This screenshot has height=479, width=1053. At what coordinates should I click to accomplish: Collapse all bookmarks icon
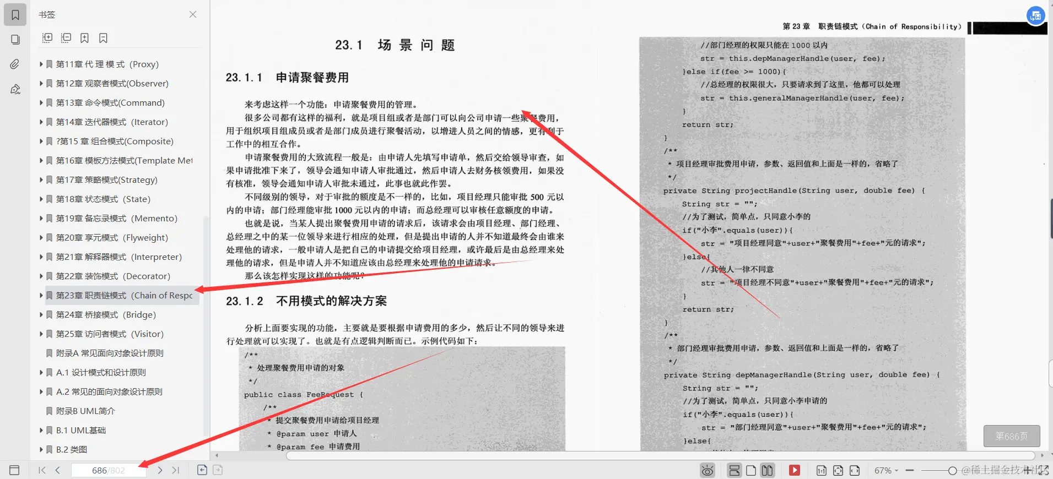[x=66, y=38]
